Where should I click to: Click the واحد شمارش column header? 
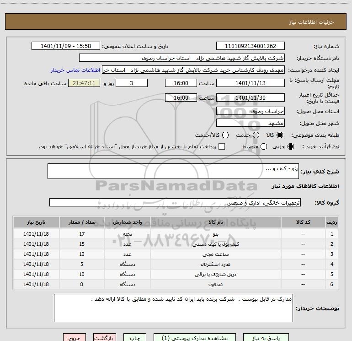point(127,222)
